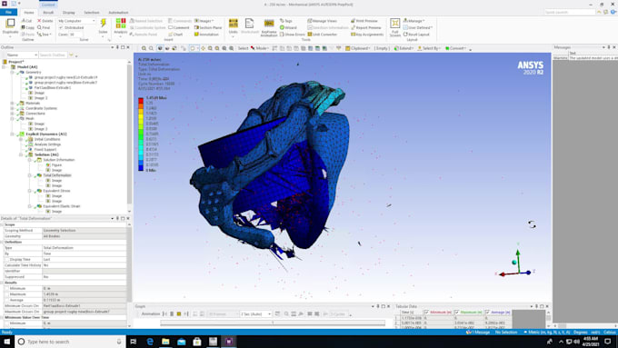
Task: Switch to the Result ribbon tab
Action: 48,13
